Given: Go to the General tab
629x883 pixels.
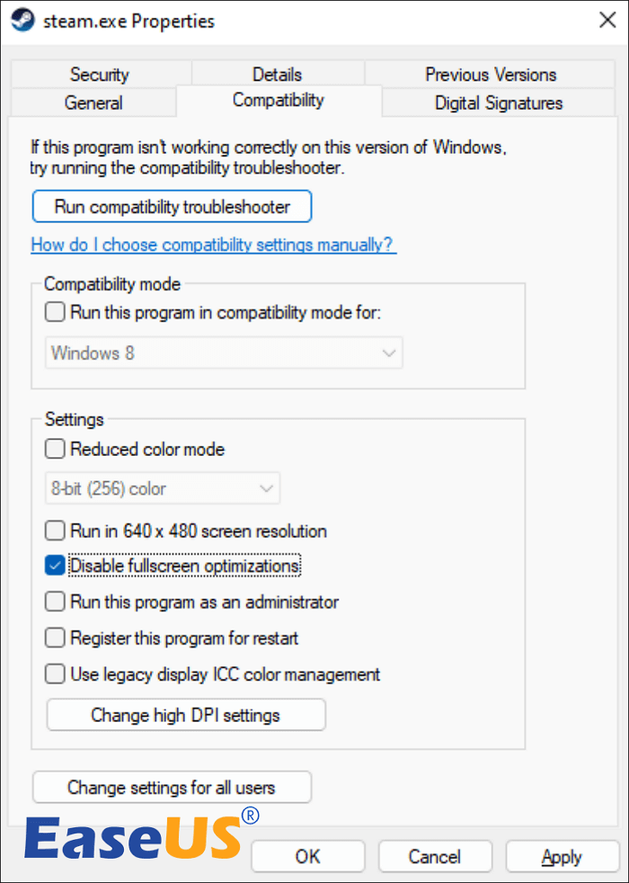Looking at the screenshot, I should pos(93,103).
